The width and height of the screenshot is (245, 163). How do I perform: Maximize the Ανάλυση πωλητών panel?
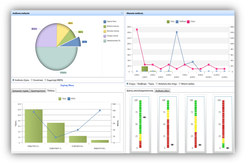coord(122,13)
